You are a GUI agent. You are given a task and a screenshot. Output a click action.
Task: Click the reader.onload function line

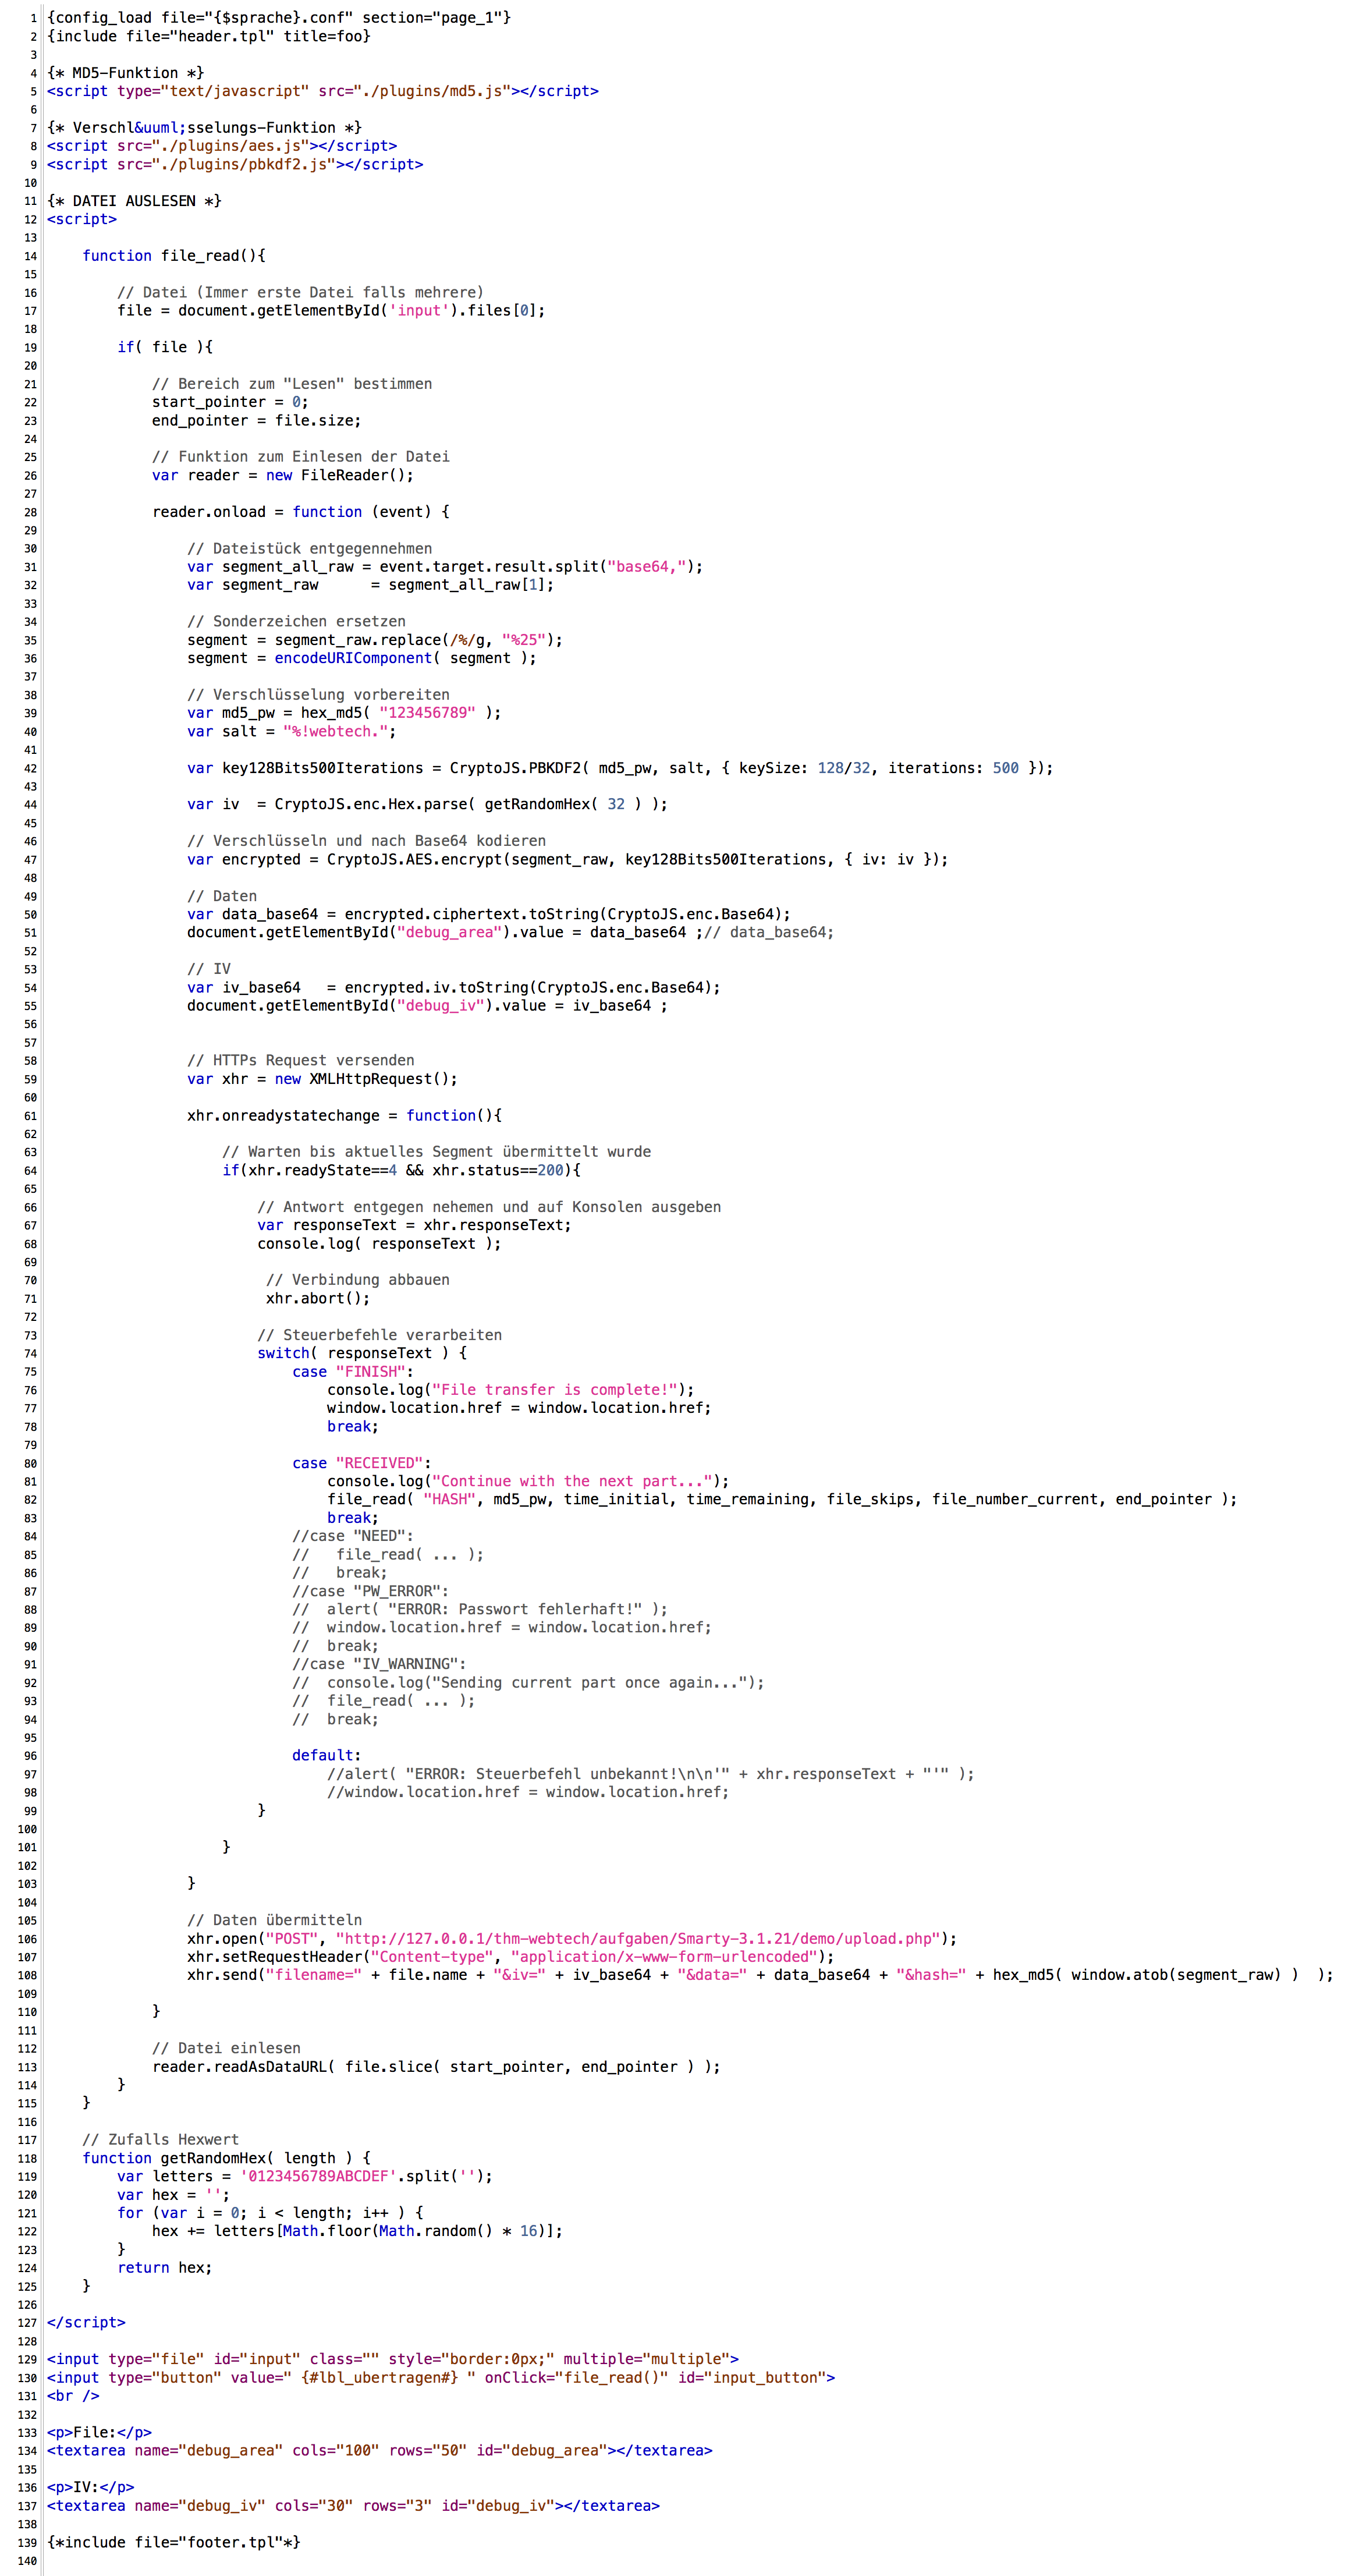tap(301, 512)
